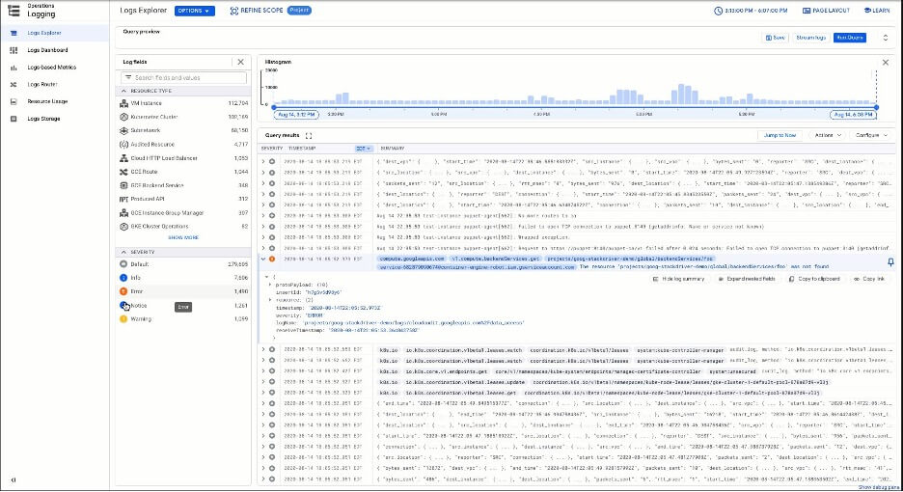Open Logs Dashboard in the sidebar
The height and width of the screenshot is (492, 903).
[x=47, y=49]
